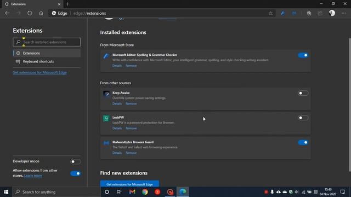Click the LockPW green lock icon
Image resolution: width=351 pixels, height=197 pixels.
[x=106, y=118]
